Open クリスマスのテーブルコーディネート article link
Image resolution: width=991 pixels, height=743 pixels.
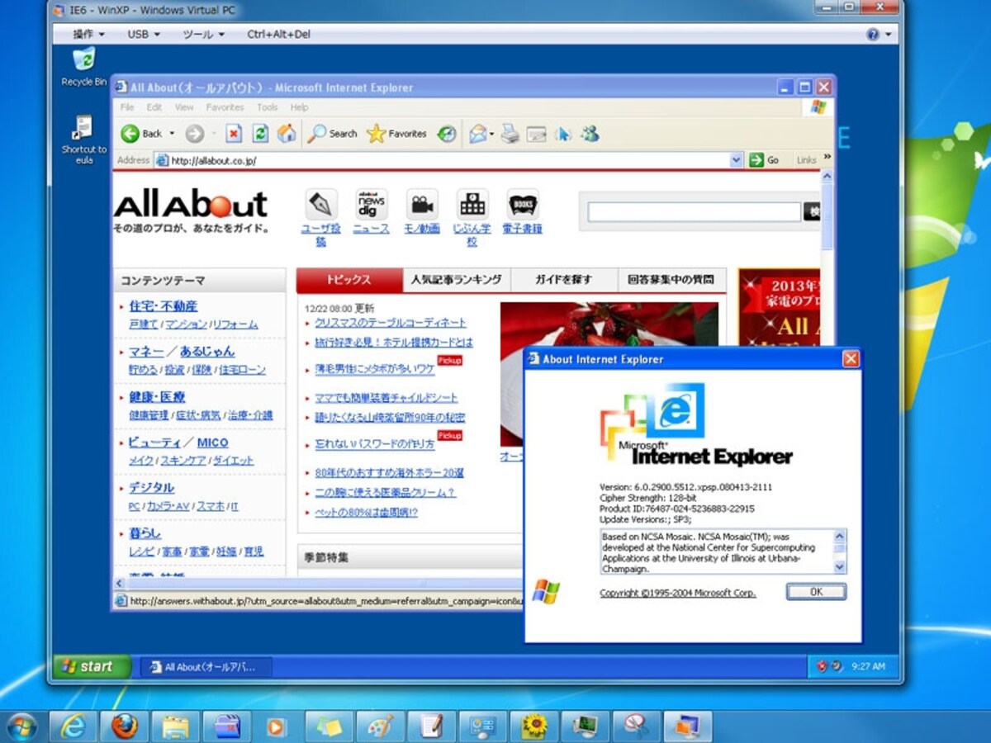(x=390, y=323)
